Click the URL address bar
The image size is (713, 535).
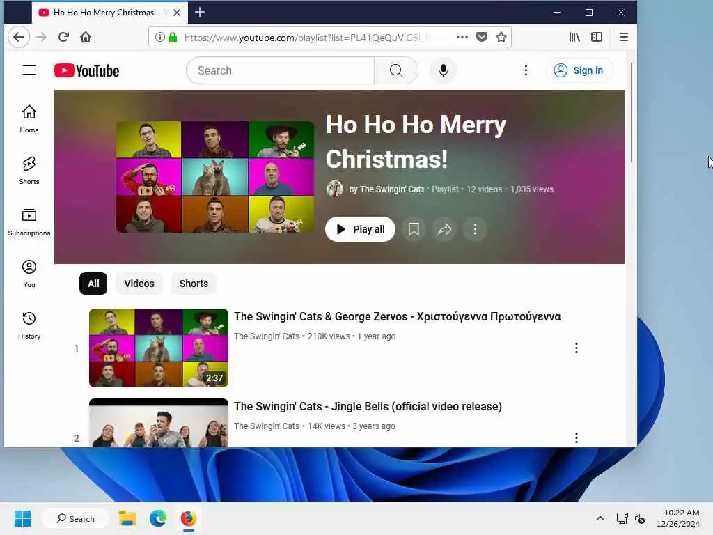tap(305, 38)
